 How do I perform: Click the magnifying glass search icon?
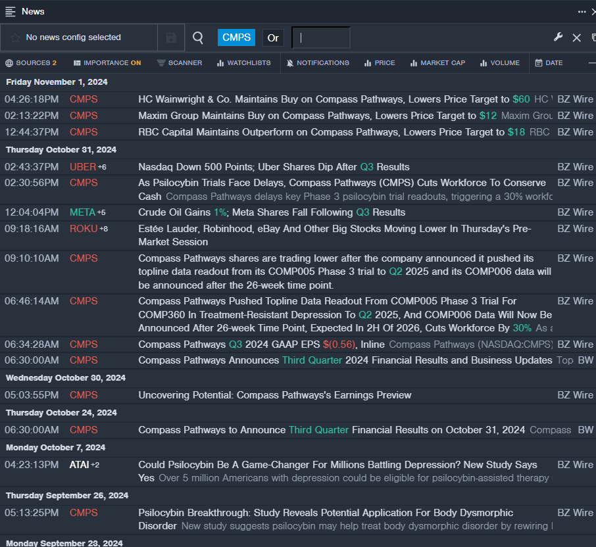[x=198, y=38]
